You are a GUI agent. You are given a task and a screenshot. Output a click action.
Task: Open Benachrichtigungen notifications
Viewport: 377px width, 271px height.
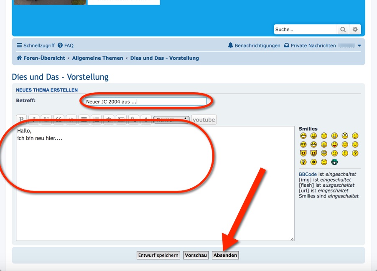(x=254, y=46)
